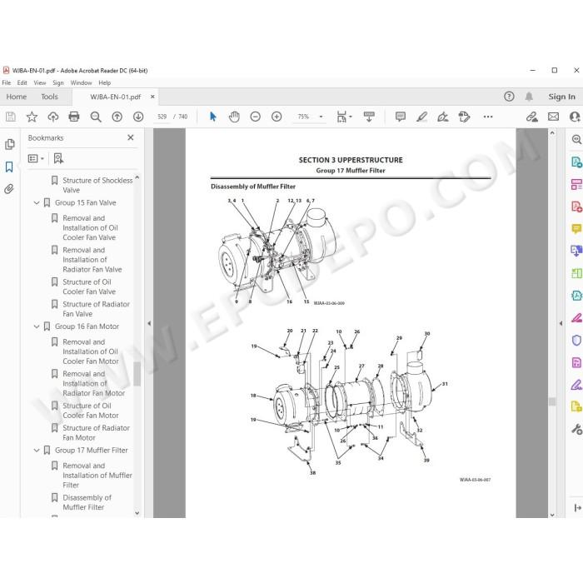Screen dimensions: 583x583
Task: Collapse the left navigation pane arrow
Action: [x=149, y=323]
